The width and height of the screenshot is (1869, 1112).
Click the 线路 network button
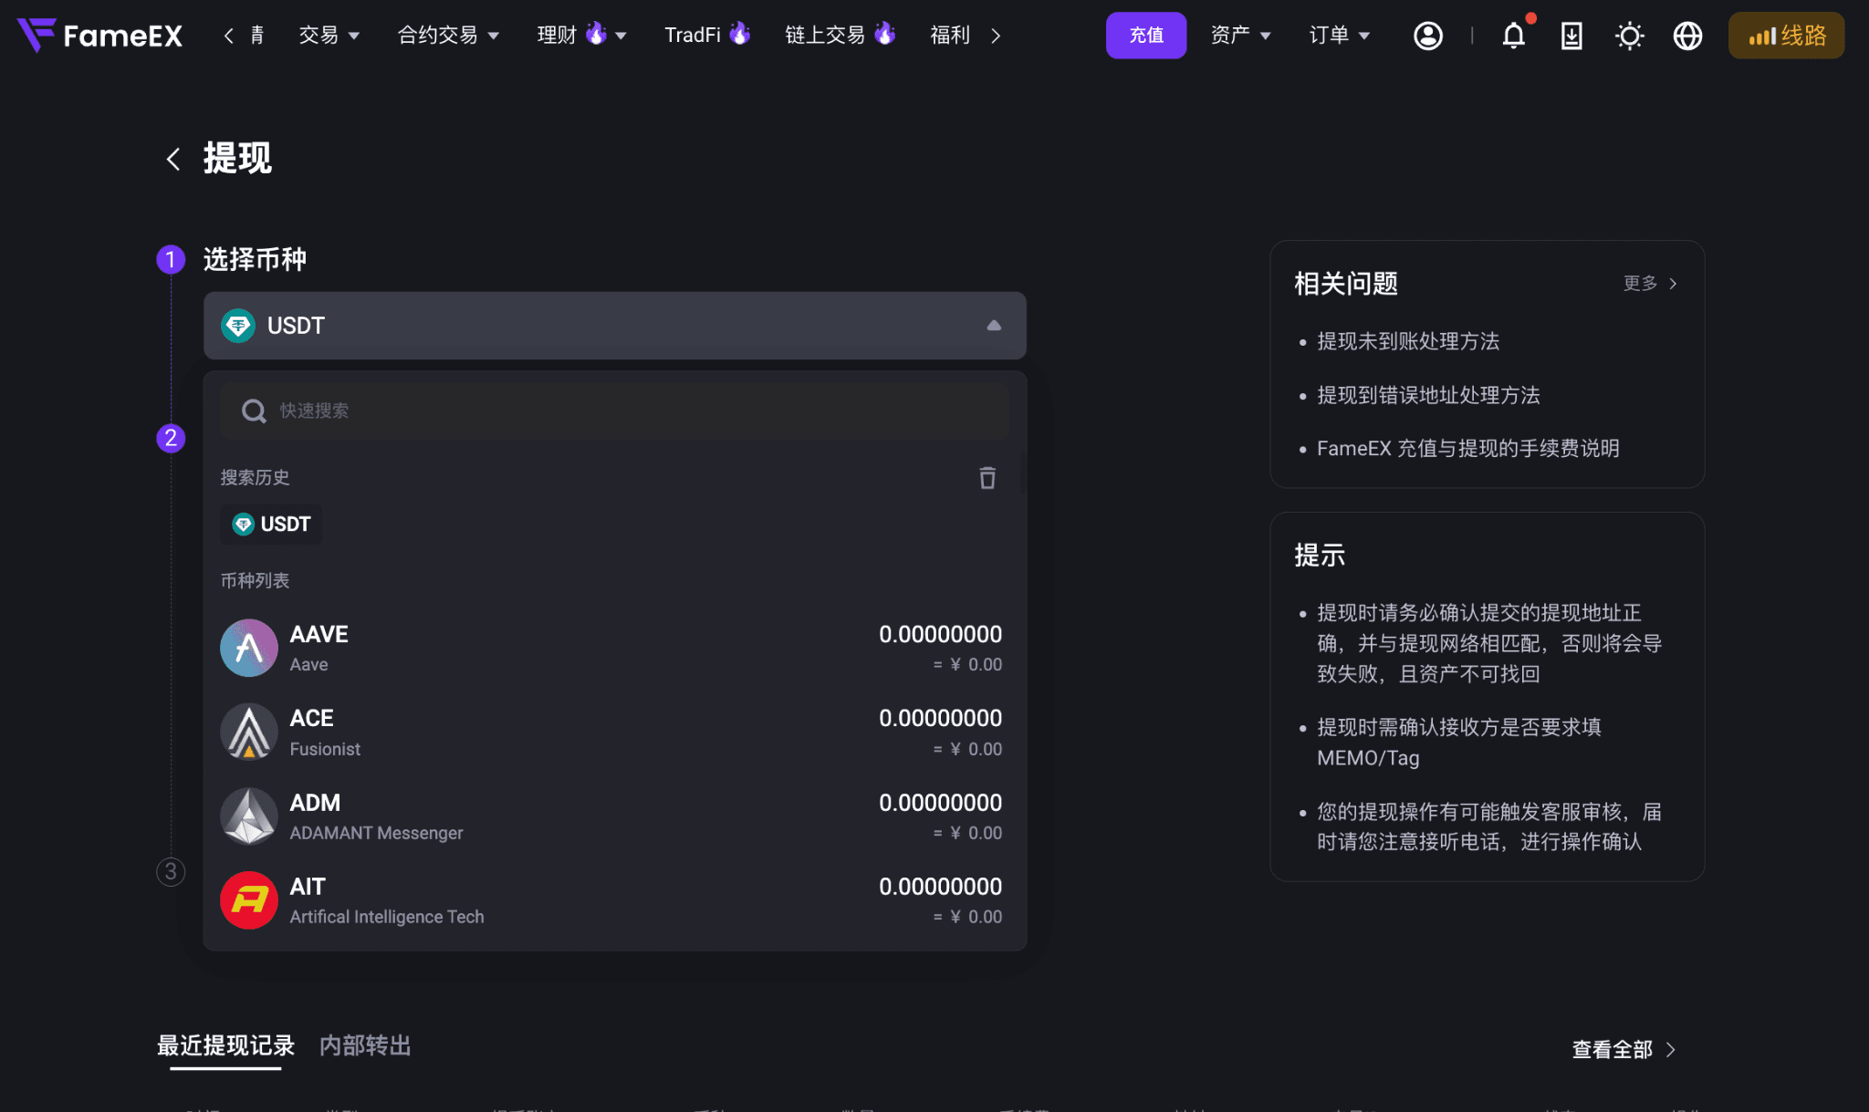[x=1786, y=36]
